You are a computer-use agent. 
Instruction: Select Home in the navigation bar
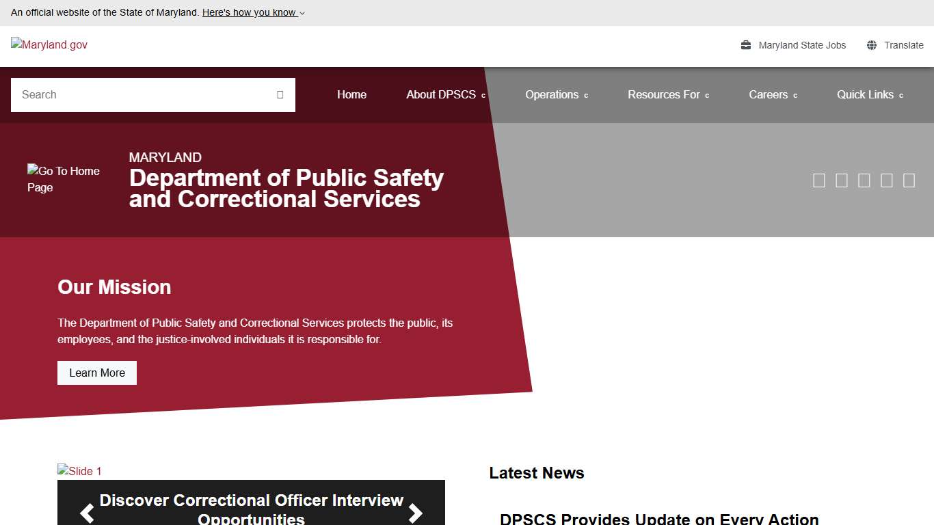click(x=351, y=94)
